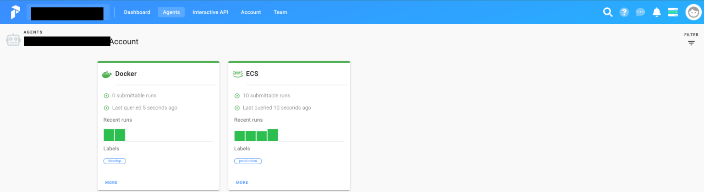Open the Account navigation item
The height and width of the screenshot is (192, 704).
(x=251, y=12)
